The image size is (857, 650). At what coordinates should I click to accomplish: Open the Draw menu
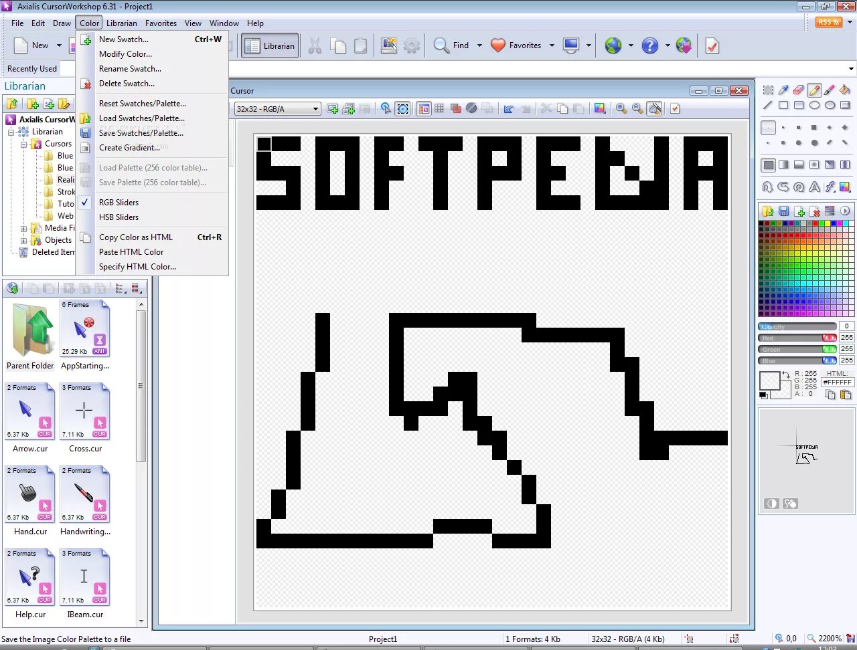coord(62,23)
